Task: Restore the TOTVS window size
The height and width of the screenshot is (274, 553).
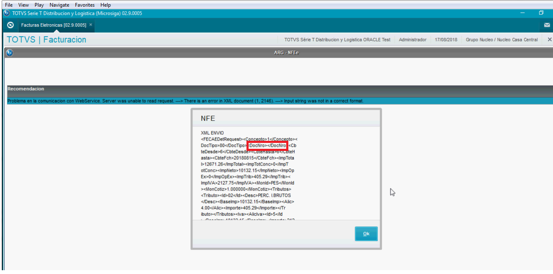Action: click(x=541, y=13)
